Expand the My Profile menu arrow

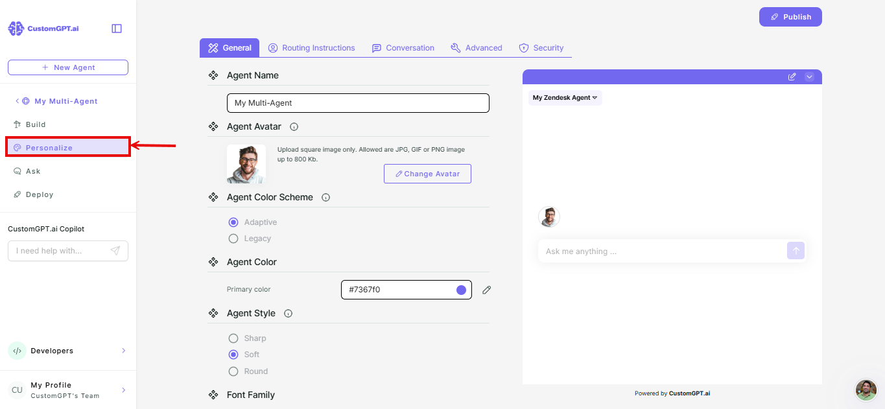coord(124,390)
